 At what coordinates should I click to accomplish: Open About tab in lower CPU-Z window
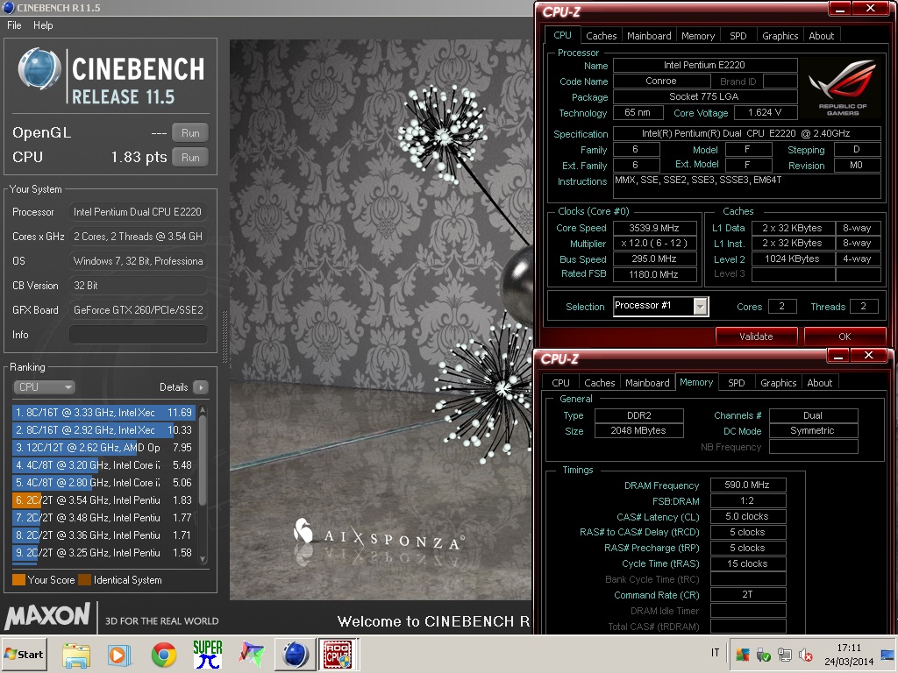[819, 383]
